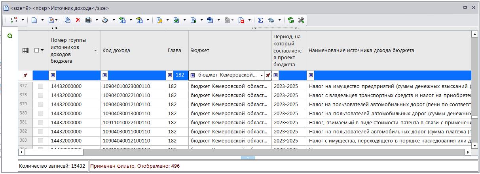This screenshot has width=480, height=174.
Task: Check the checkbox in row 380
Action: click(40, 113)
